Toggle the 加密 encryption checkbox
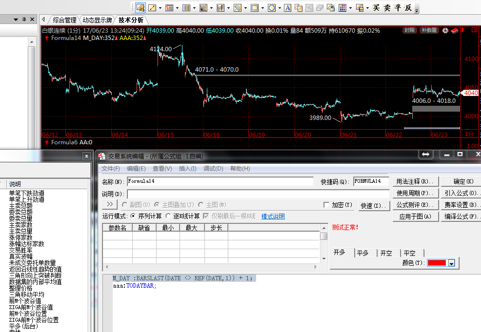This screenshot has width=481, height=332. point(326,205)
